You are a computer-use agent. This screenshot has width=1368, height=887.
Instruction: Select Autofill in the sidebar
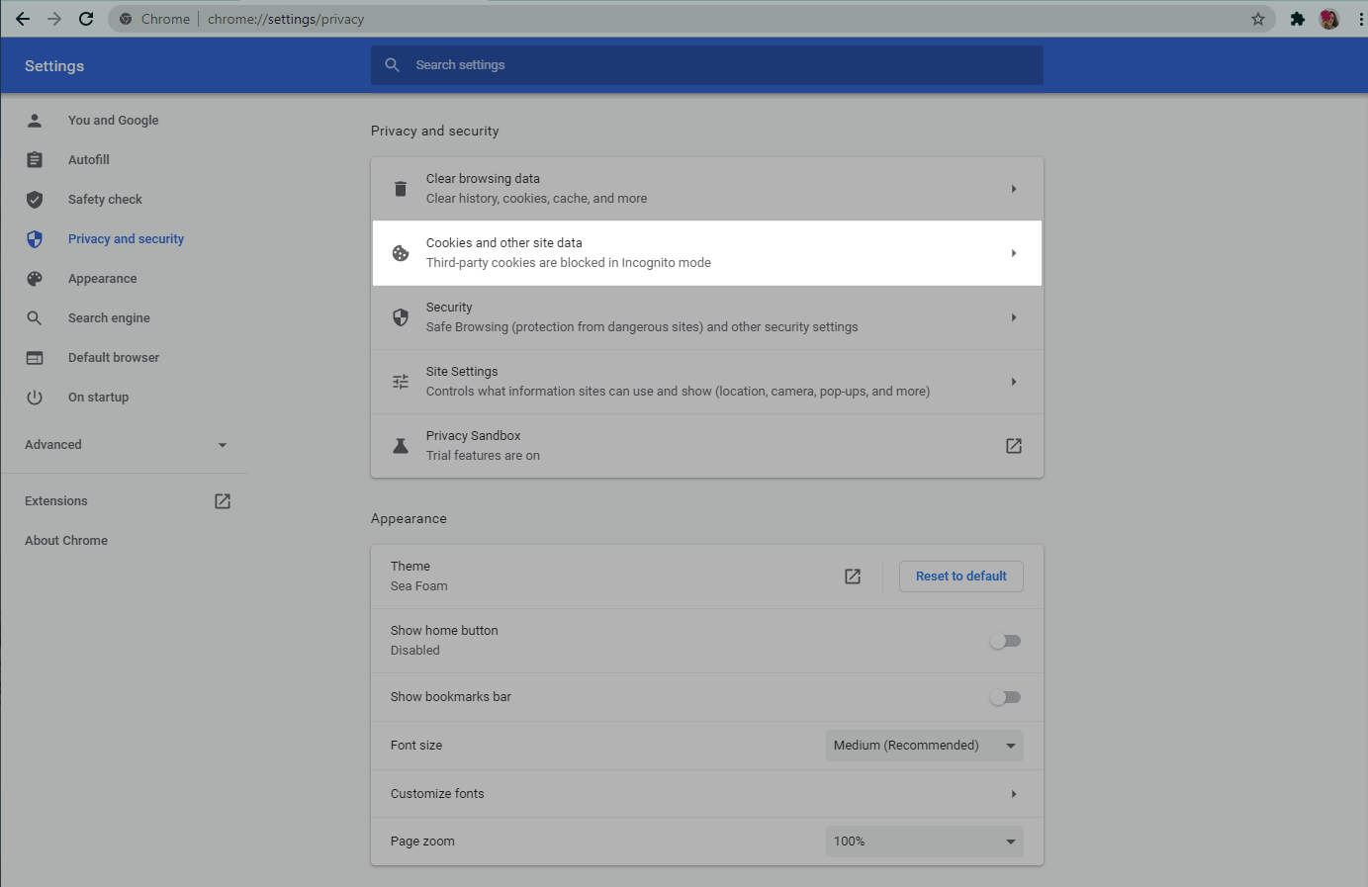tap(89, 160)
